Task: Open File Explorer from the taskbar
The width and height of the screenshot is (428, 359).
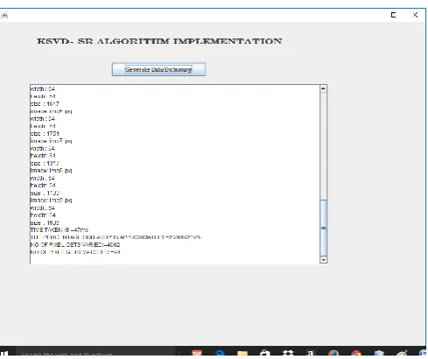Action: pos(242,354)
